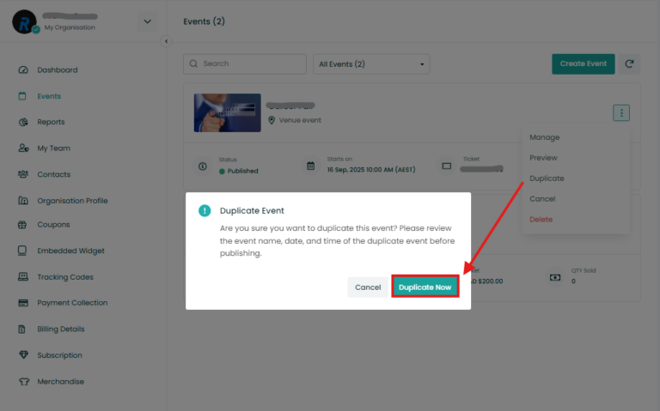Click the Organisation Profile building icon
Viewport: 660px width, 411px height.
pyautogui.click(x=23, y=201)
